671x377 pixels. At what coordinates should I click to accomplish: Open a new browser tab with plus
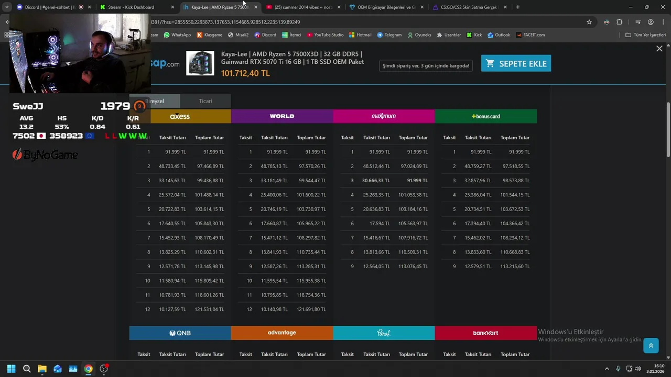point(517,7)
